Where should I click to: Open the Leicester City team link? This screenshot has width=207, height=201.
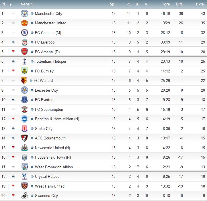pos(46,90)
